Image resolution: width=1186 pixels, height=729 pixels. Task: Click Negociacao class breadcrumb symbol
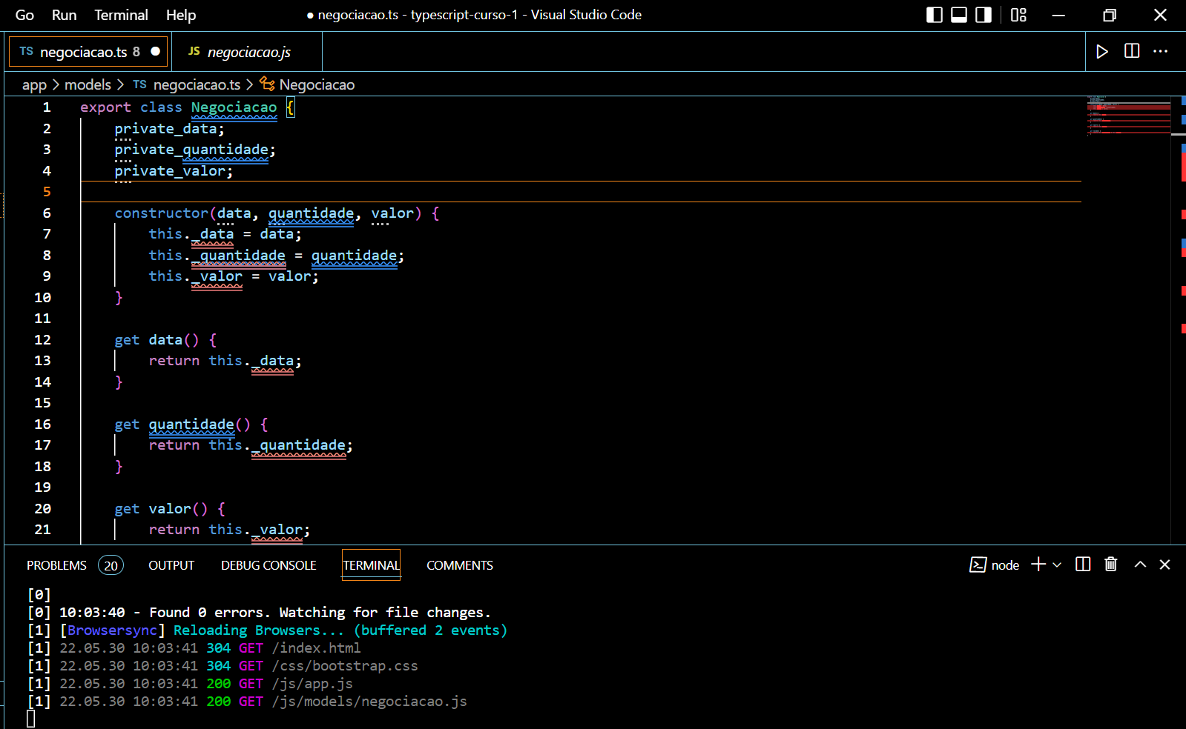click(x=307, y=84)
